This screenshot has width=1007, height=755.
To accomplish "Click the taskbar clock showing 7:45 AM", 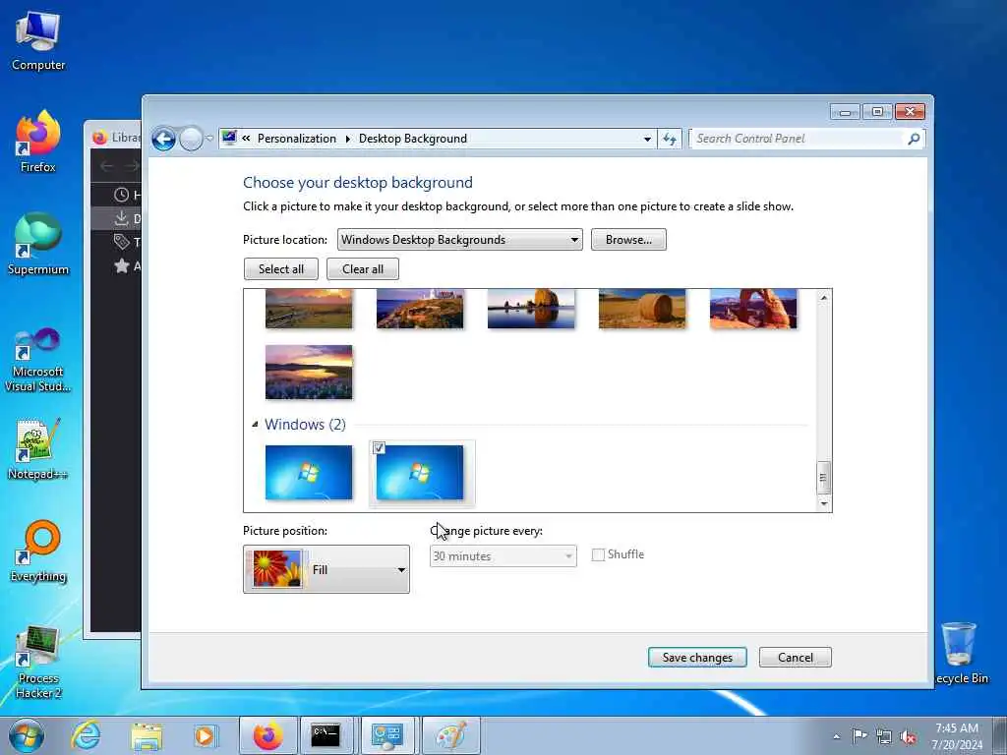I will click(956, 736).
